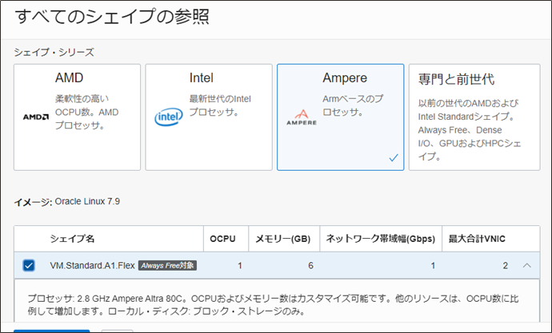Screen dimensions: 552x333
Task: Click the AMD logo icon
Action: click(x=36, y=117)
